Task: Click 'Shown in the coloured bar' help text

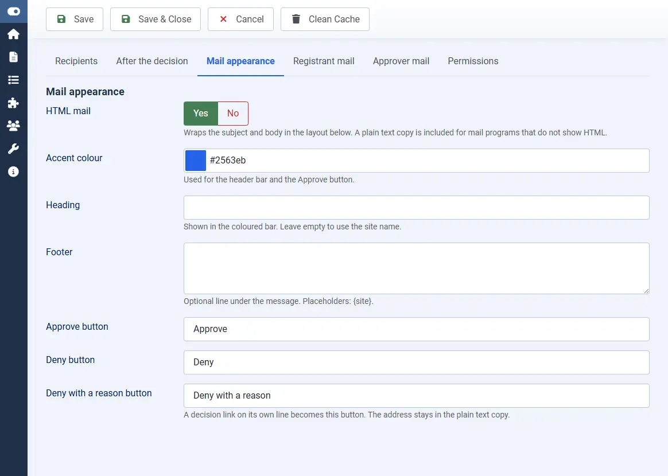Action: coord(292,227)
